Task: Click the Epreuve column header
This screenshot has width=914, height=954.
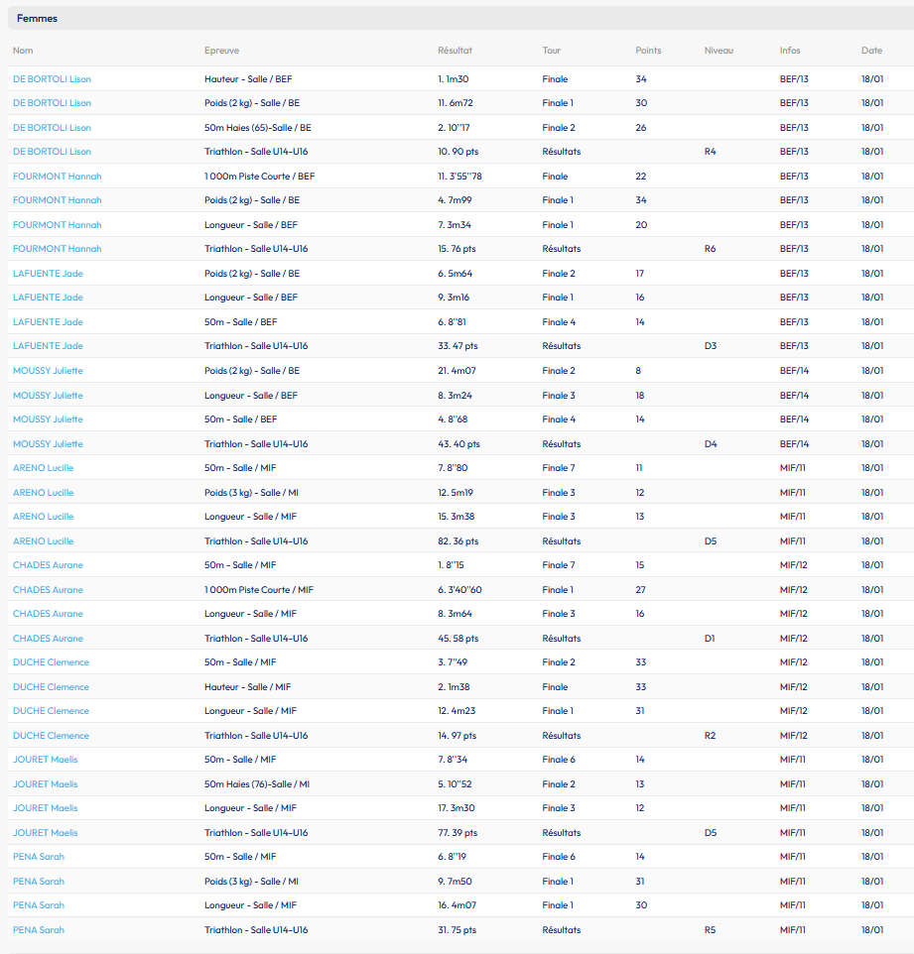Action: point(221,51)
